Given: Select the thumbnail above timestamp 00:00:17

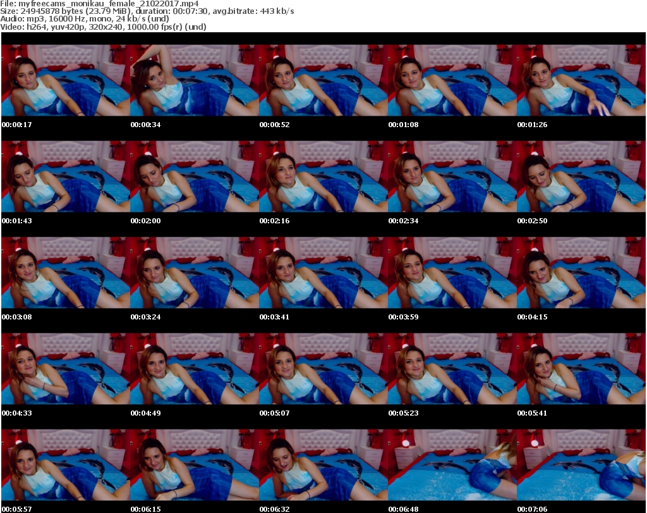Looking at the screenshot, I should (x=66, y=80).
